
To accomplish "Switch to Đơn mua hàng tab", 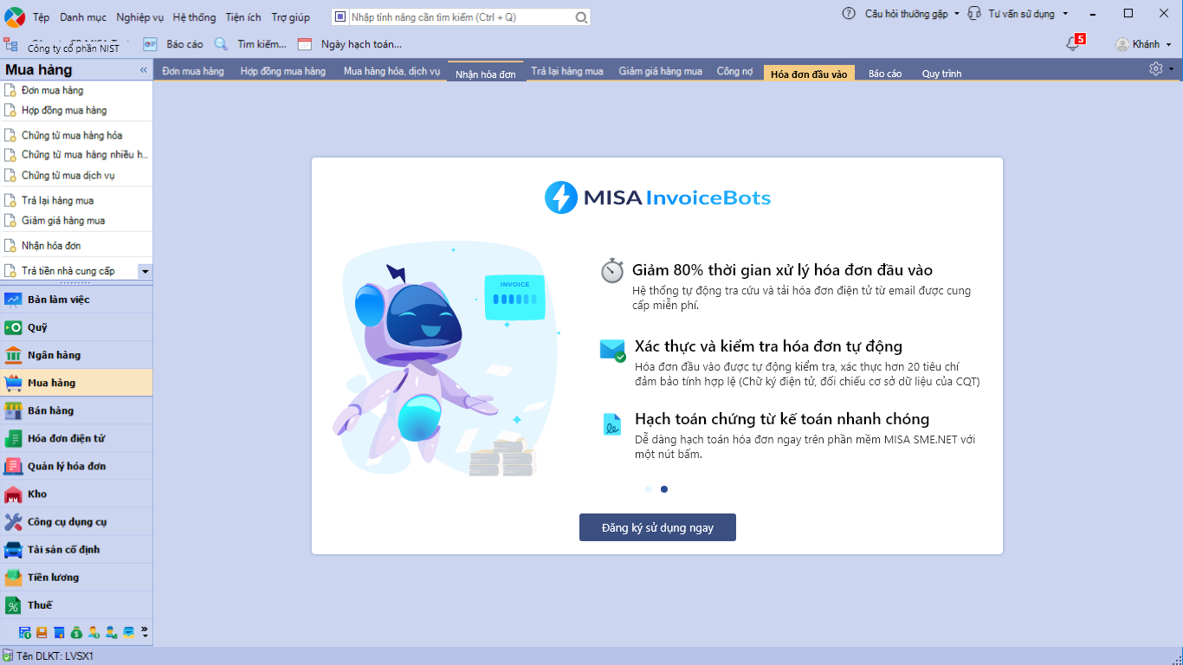I will tap(193, 71).
